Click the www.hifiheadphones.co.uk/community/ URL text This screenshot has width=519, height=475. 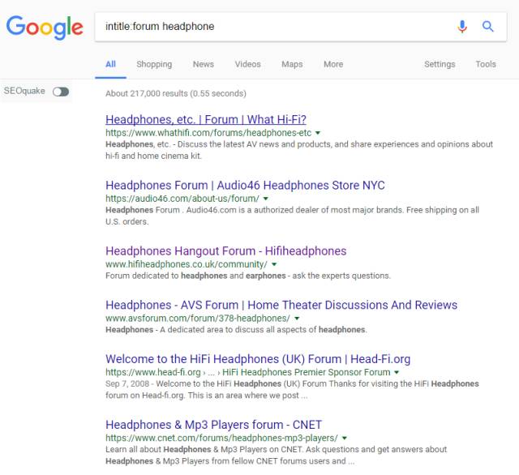[x=187, y=264]
